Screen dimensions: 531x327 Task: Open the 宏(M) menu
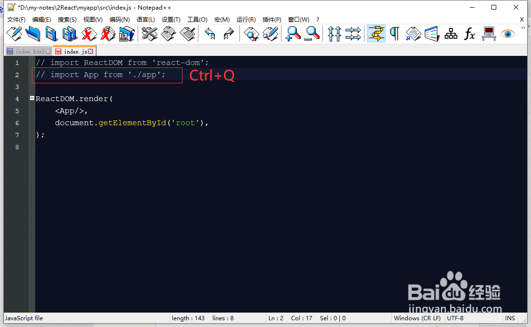222,20
